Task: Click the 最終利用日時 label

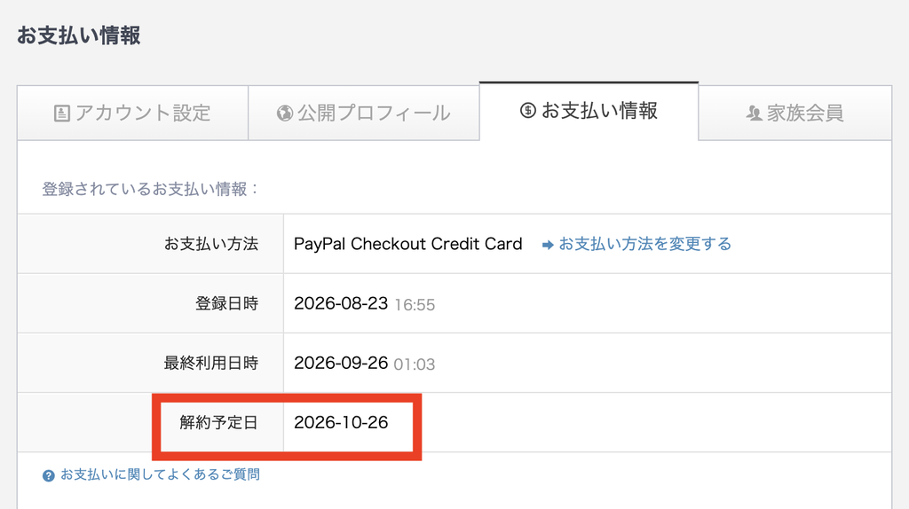Action: pos(211,363)
